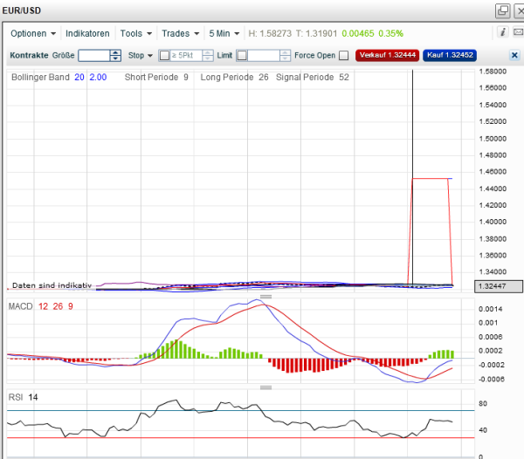This screenshot has height=459, width=524.
Task: Click the Signal Periode 52 label
Action: click(x=312, y=77)
